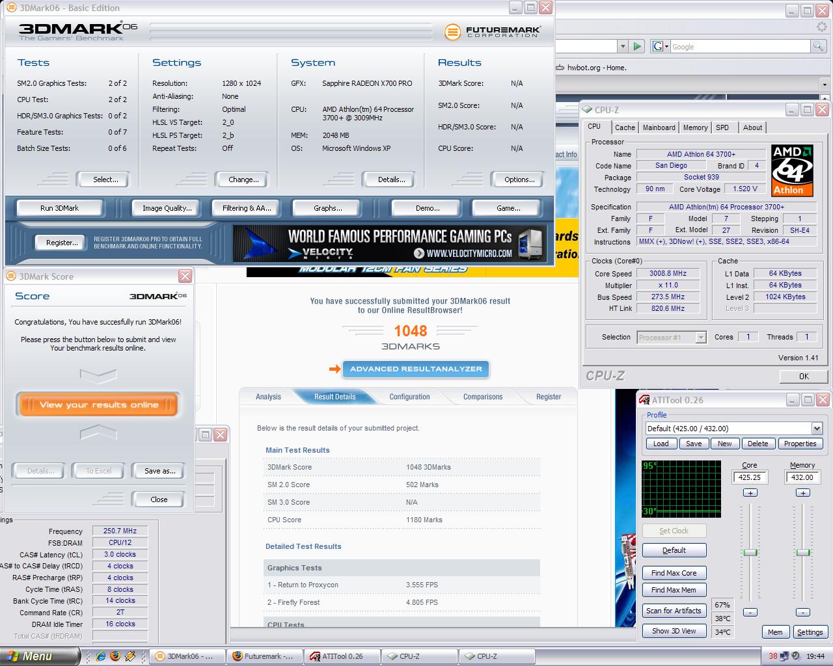Image resolution: width=833 pixels, height=666 pixels.
Task: Increase ATITool memory clock with plus
Action: (x=803, y=493)
